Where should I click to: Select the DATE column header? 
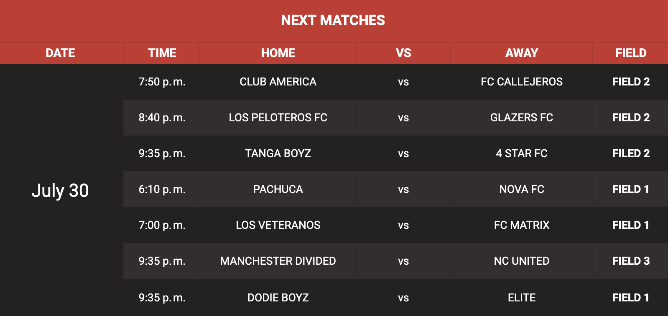pyautogui.click(x=60, y=53)
